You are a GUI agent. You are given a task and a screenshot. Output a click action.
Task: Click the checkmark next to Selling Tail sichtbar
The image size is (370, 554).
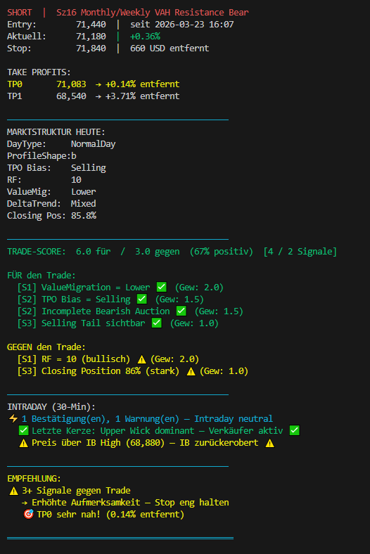[157, 323]
